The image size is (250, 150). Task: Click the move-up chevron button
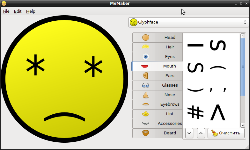201,133
